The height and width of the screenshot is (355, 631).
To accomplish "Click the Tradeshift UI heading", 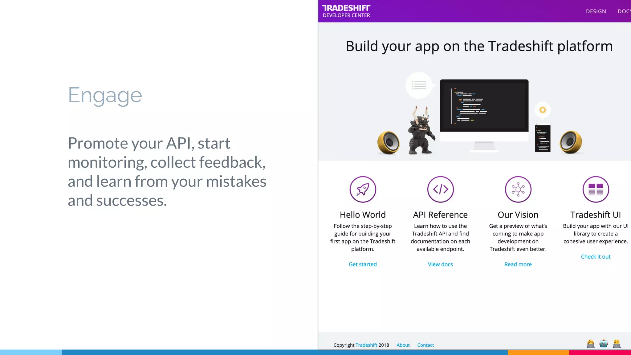I will point(596,215).
